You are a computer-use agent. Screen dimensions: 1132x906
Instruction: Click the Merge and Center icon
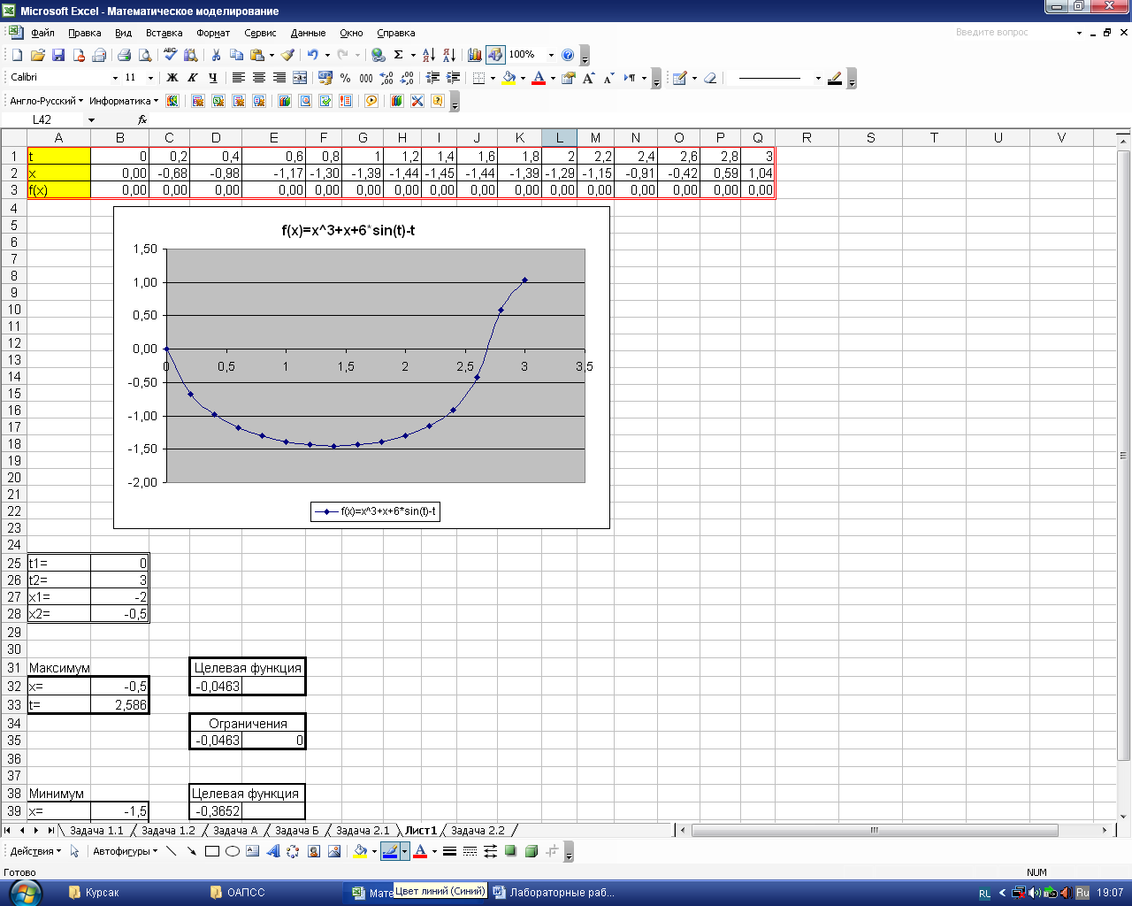300,78
